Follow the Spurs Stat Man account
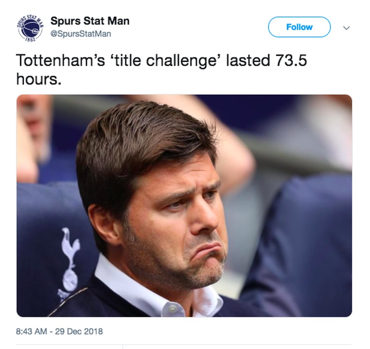Screen dimensions: 370x349 click(x=299, y=27)
